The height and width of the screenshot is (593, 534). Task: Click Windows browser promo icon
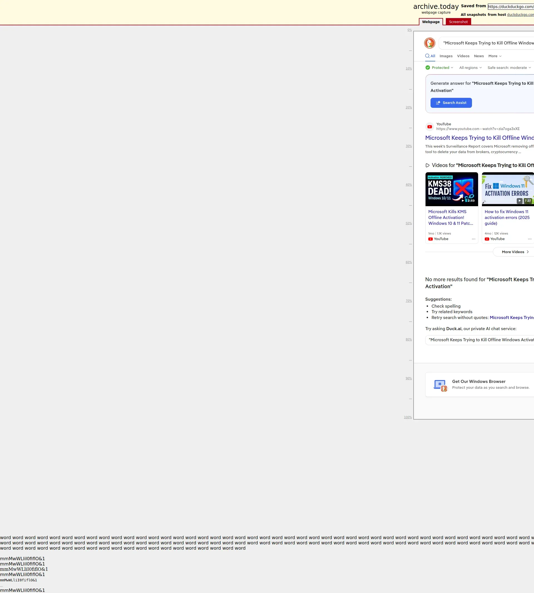[x=440, y=385]
